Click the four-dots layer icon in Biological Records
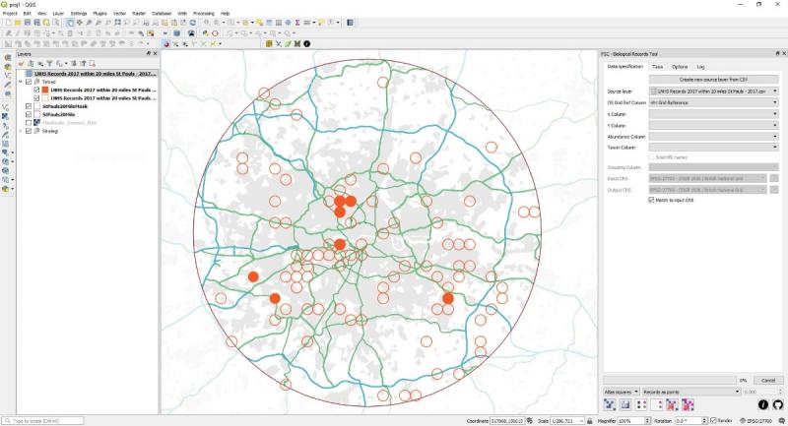 [x=641, y=404]
